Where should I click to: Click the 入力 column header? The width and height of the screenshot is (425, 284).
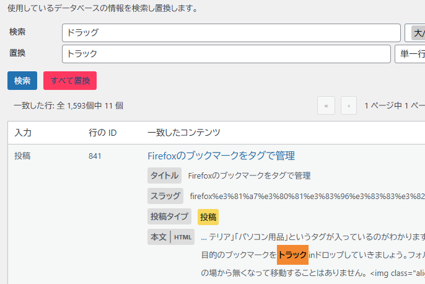[x=24, y=133]
